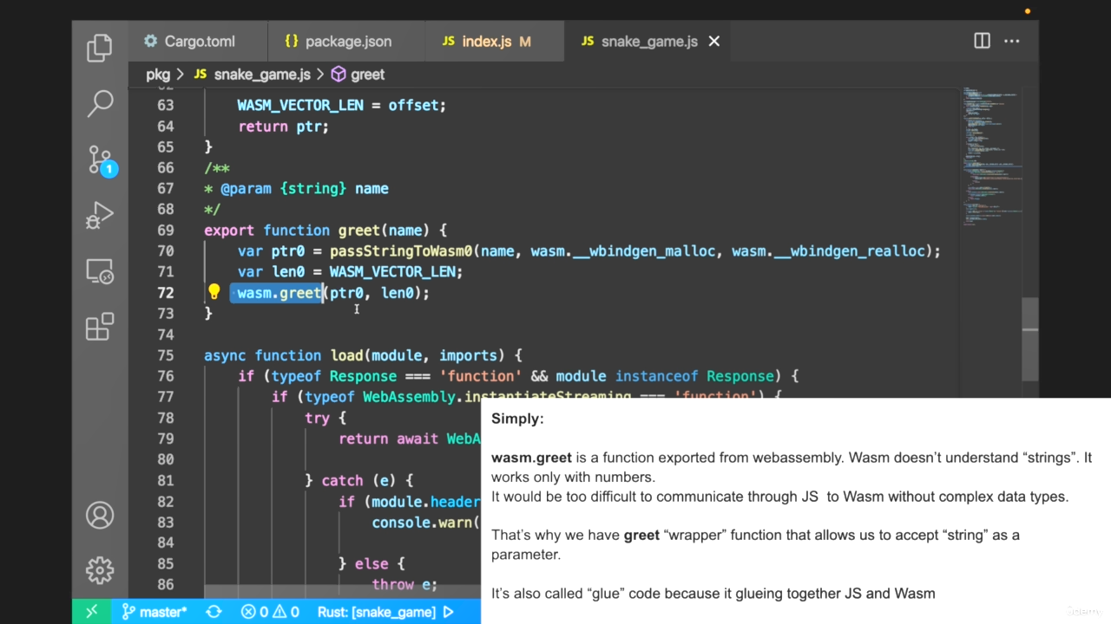Click the lightbulb code action on line 72
The image size is (1111, 624).
coord(214,292)
